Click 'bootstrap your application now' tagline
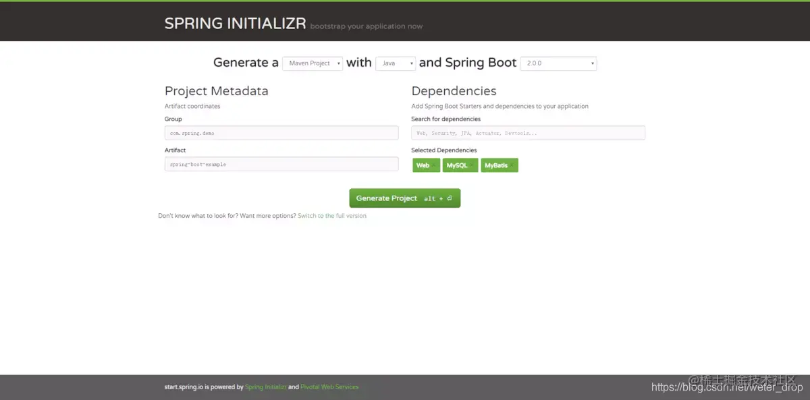This screenshot has width=810, height=400. [367, 26]
